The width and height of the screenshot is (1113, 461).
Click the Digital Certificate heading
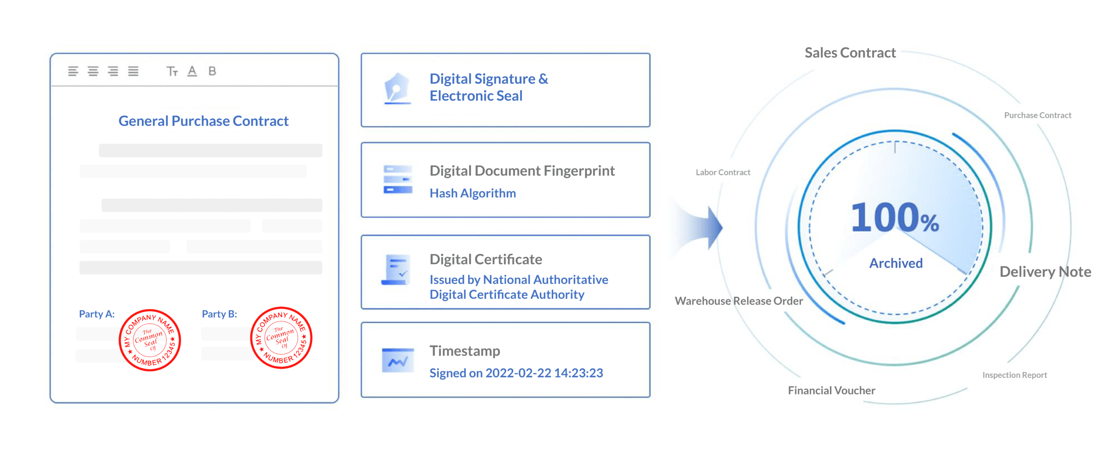coord(486,259)
